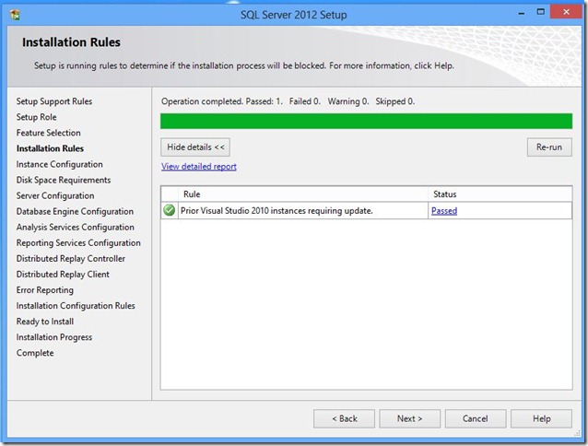This screenshot has width=588, height=446.
Task: Select the Reporting Services Configuration step
Action: click(78, 243)
